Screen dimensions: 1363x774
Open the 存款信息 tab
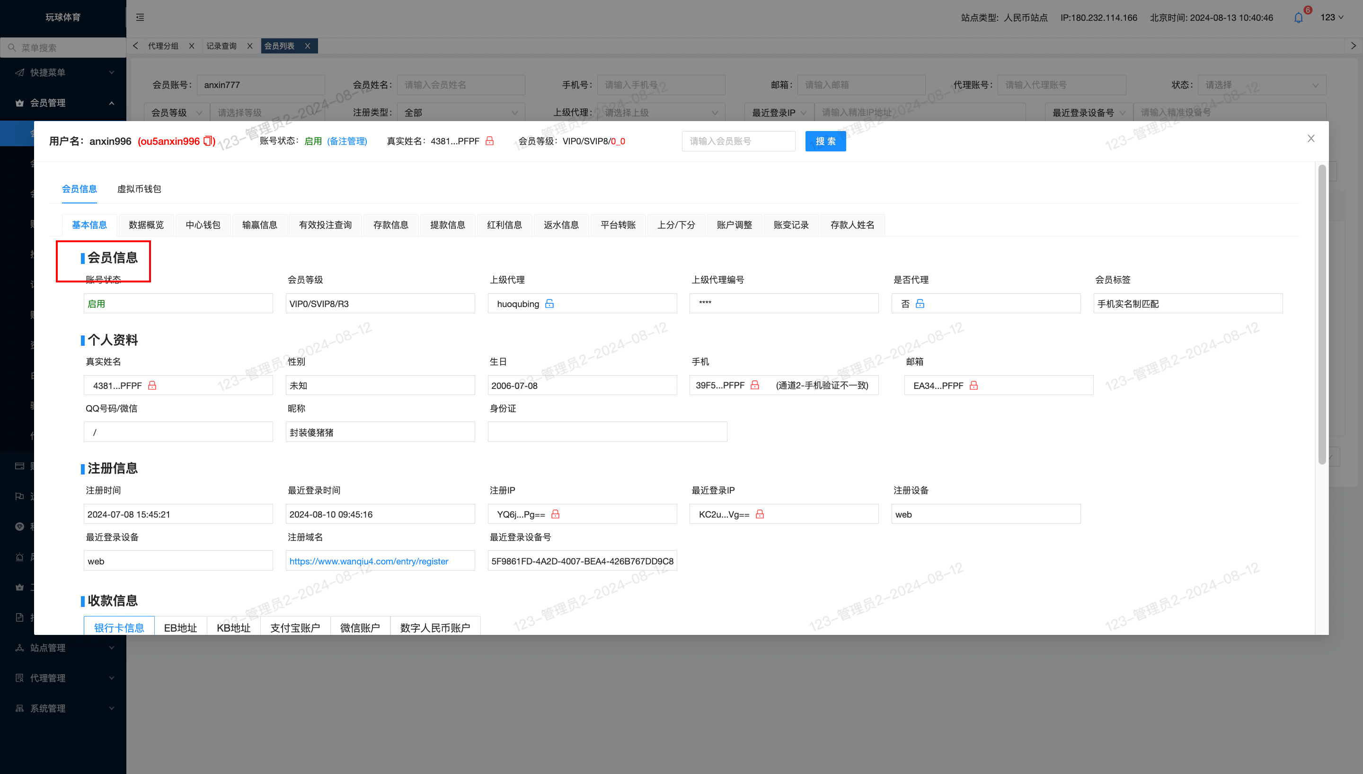(391, 225)
